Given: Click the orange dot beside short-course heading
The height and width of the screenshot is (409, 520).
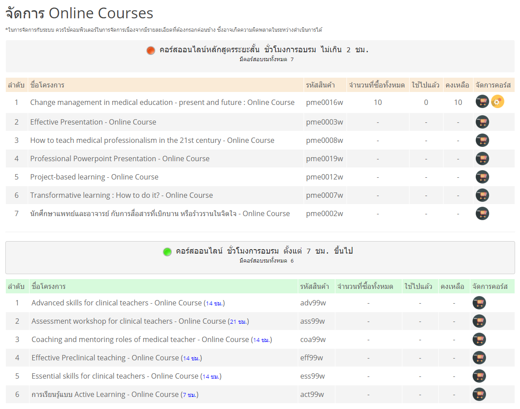Looking at the screenshot, I should pyautogui.click(x=151, y=50).
